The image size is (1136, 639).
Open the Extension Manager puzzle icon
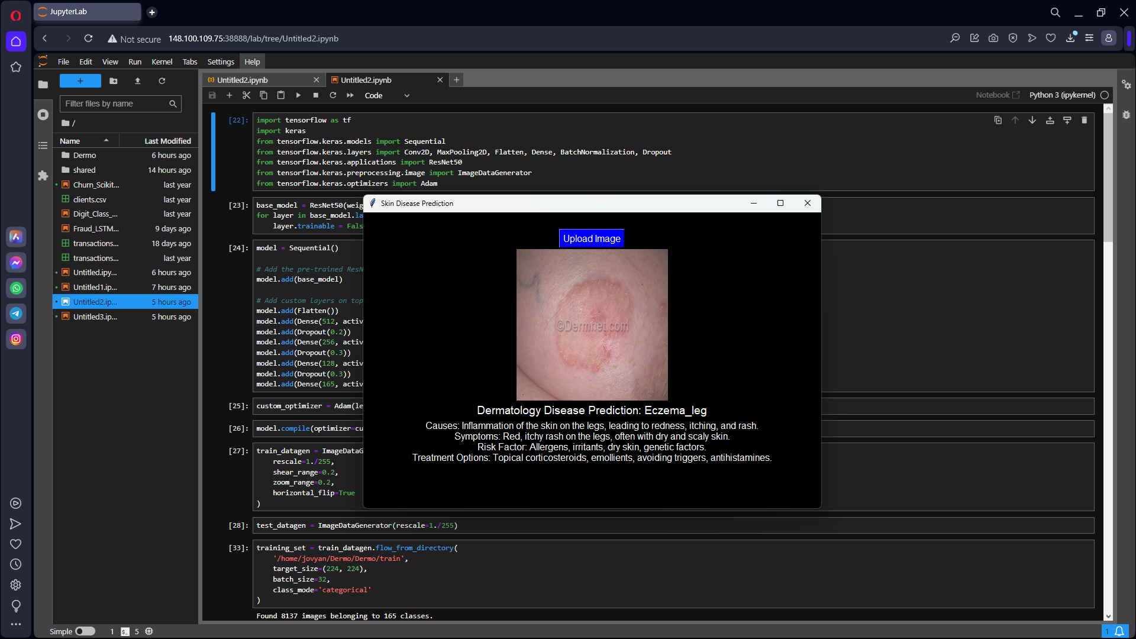(43, 176)
